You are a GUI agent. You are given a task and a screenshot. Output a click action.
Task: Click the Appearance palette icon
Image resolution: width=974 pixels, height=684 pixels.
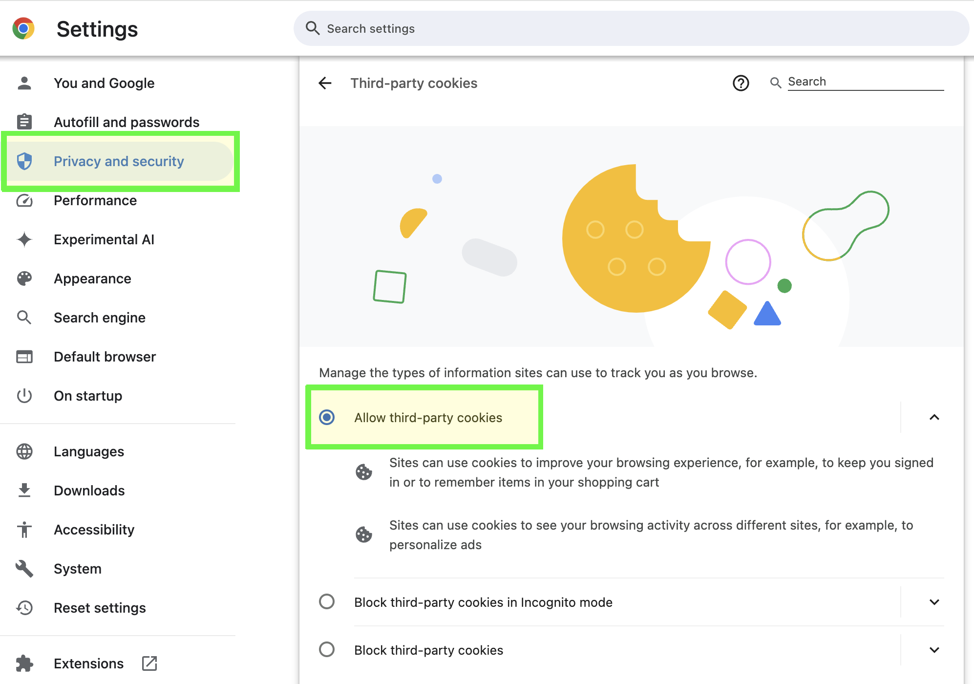click(x=24, y=278)
